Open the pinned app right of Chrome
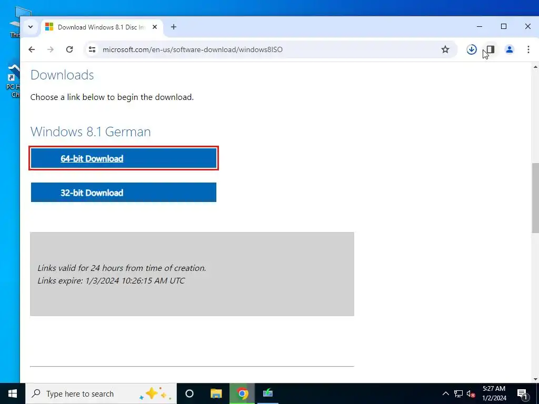Screen dimensions: 539x404 pyautogui.click(x=268, y=393)
